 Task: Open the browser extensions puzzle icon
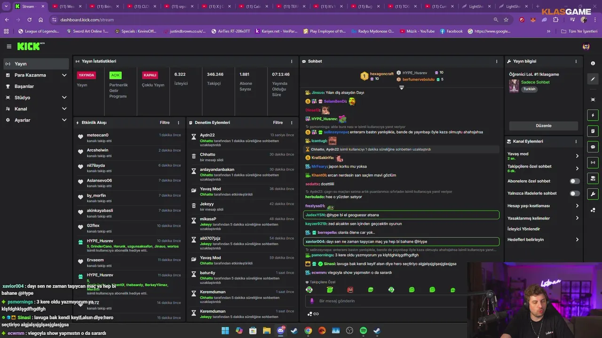click(x=556, y=20)
